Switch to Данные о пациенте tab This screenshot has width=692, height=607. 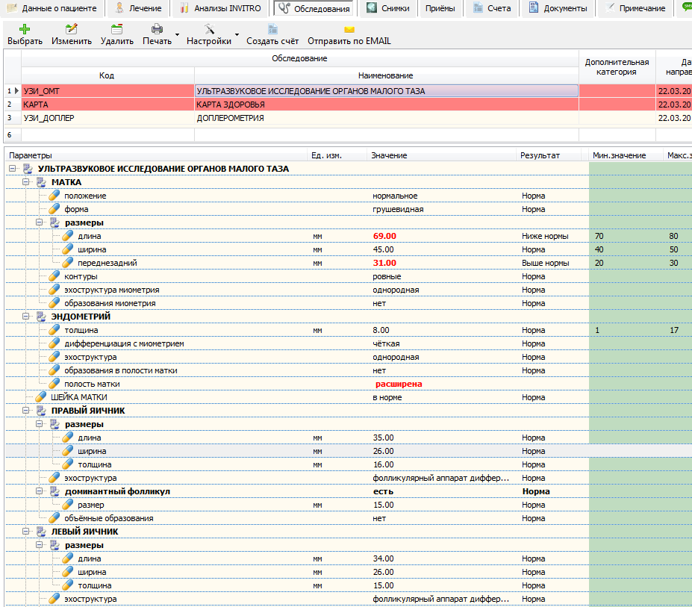click(x=52, y=8)
